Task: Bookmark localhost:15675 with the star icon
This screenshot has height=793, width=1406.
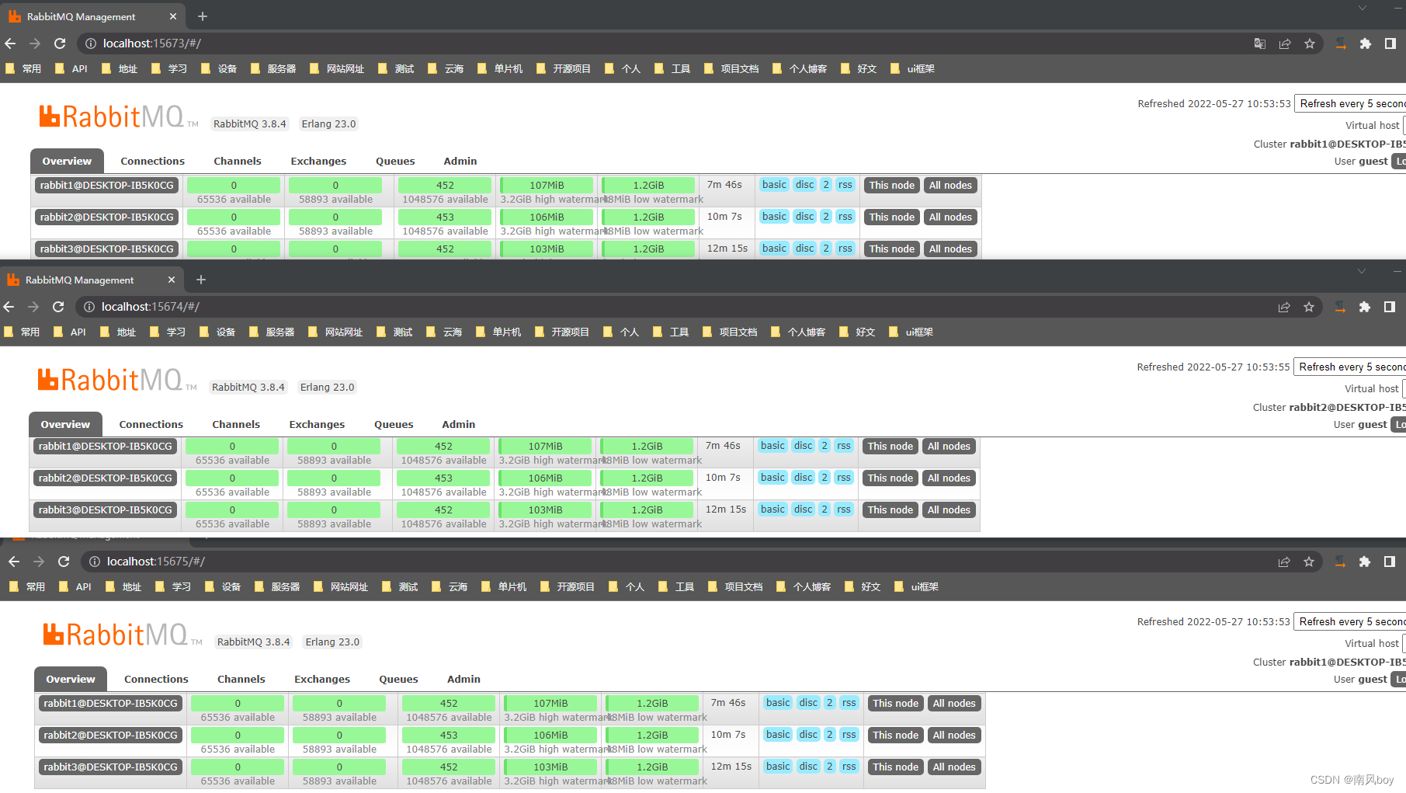Action: pyautogui.click(x=1309, y=562)
